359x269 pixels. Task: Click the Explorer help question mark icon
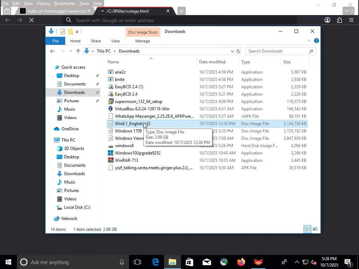(x=317, y=41)
